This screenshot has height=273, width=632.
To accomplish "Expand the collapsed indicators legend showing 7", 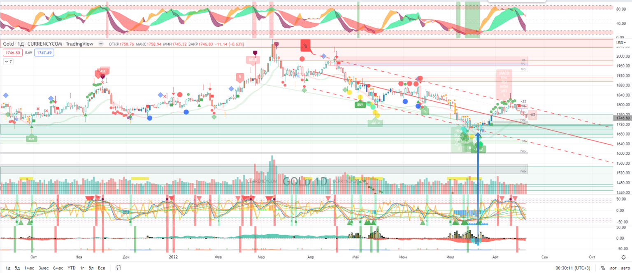I will [x=9, y=61].
